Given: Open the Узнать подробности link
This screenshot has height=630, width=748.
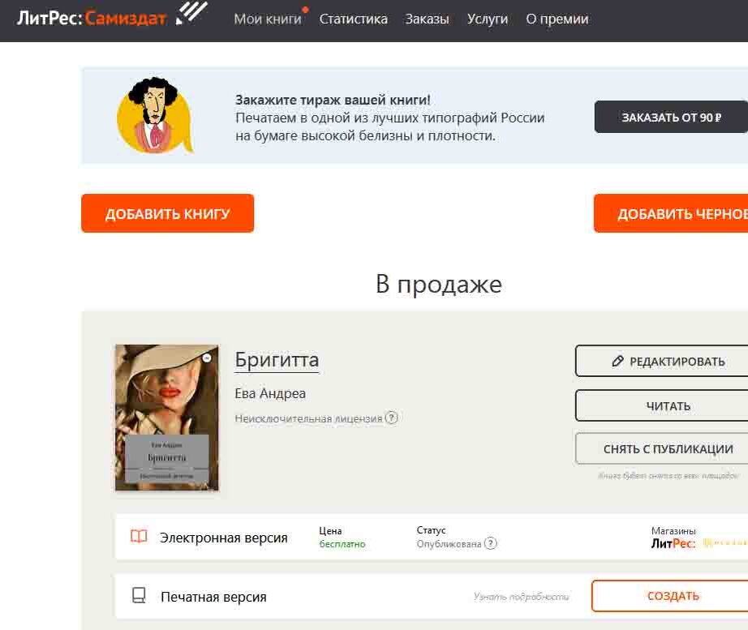Looking at the screenshot, I should [x=521, y=596].
